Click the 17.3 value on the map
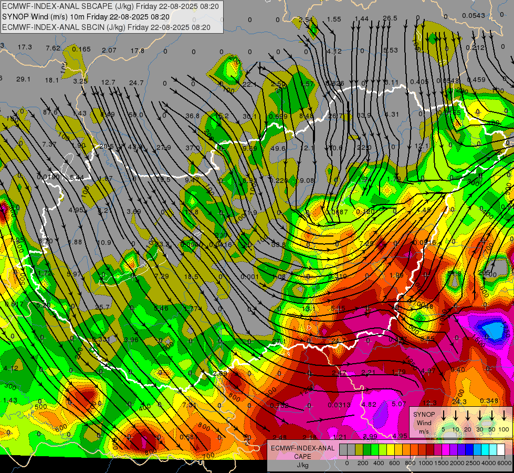Image resolution: width=514 pixels, height=473 pixels. (x=25, y=47)
